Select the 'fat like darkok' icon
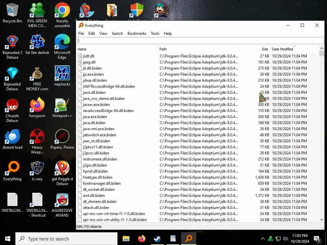This screenshot has height=245, width=327. pyautogui.click(x=37, y=45)
